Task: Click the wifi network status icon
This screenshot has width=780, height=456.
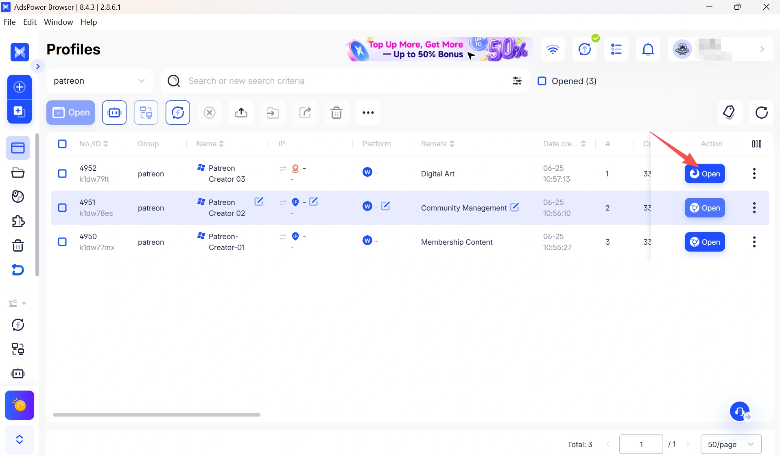Action: point(553,49)
